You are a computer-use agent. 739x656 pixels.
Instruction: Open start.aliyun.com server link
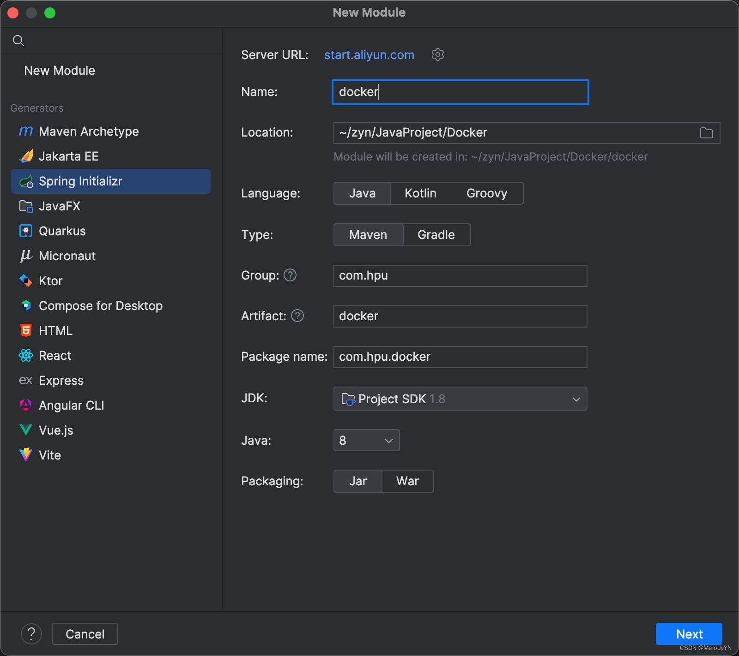click(369, 55)
